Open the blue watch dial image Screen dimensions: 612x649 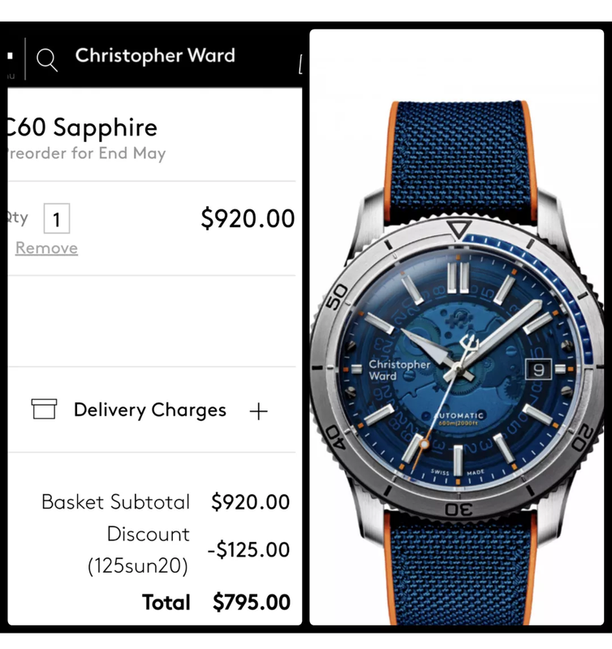(x=457, y=369)
